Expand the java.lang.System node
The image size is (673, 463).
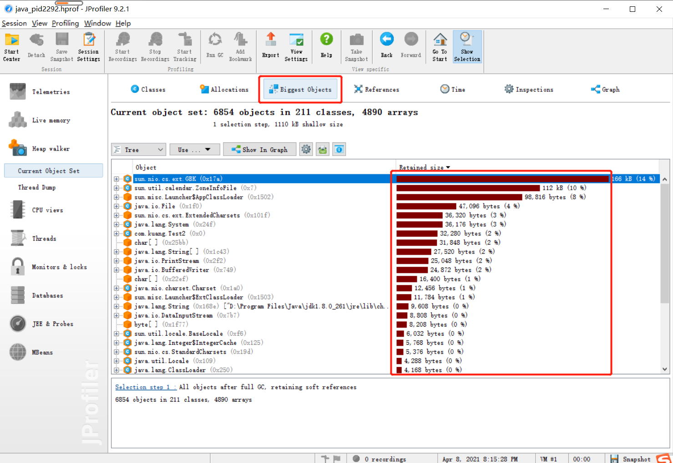click(116, 224)
